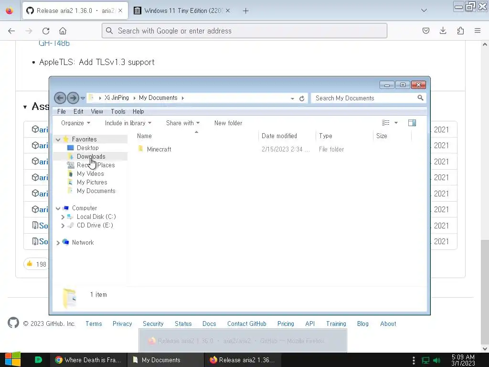Open the Tools menu in Explorer
The height and width of the screenshot is (367, 489).
118,111
